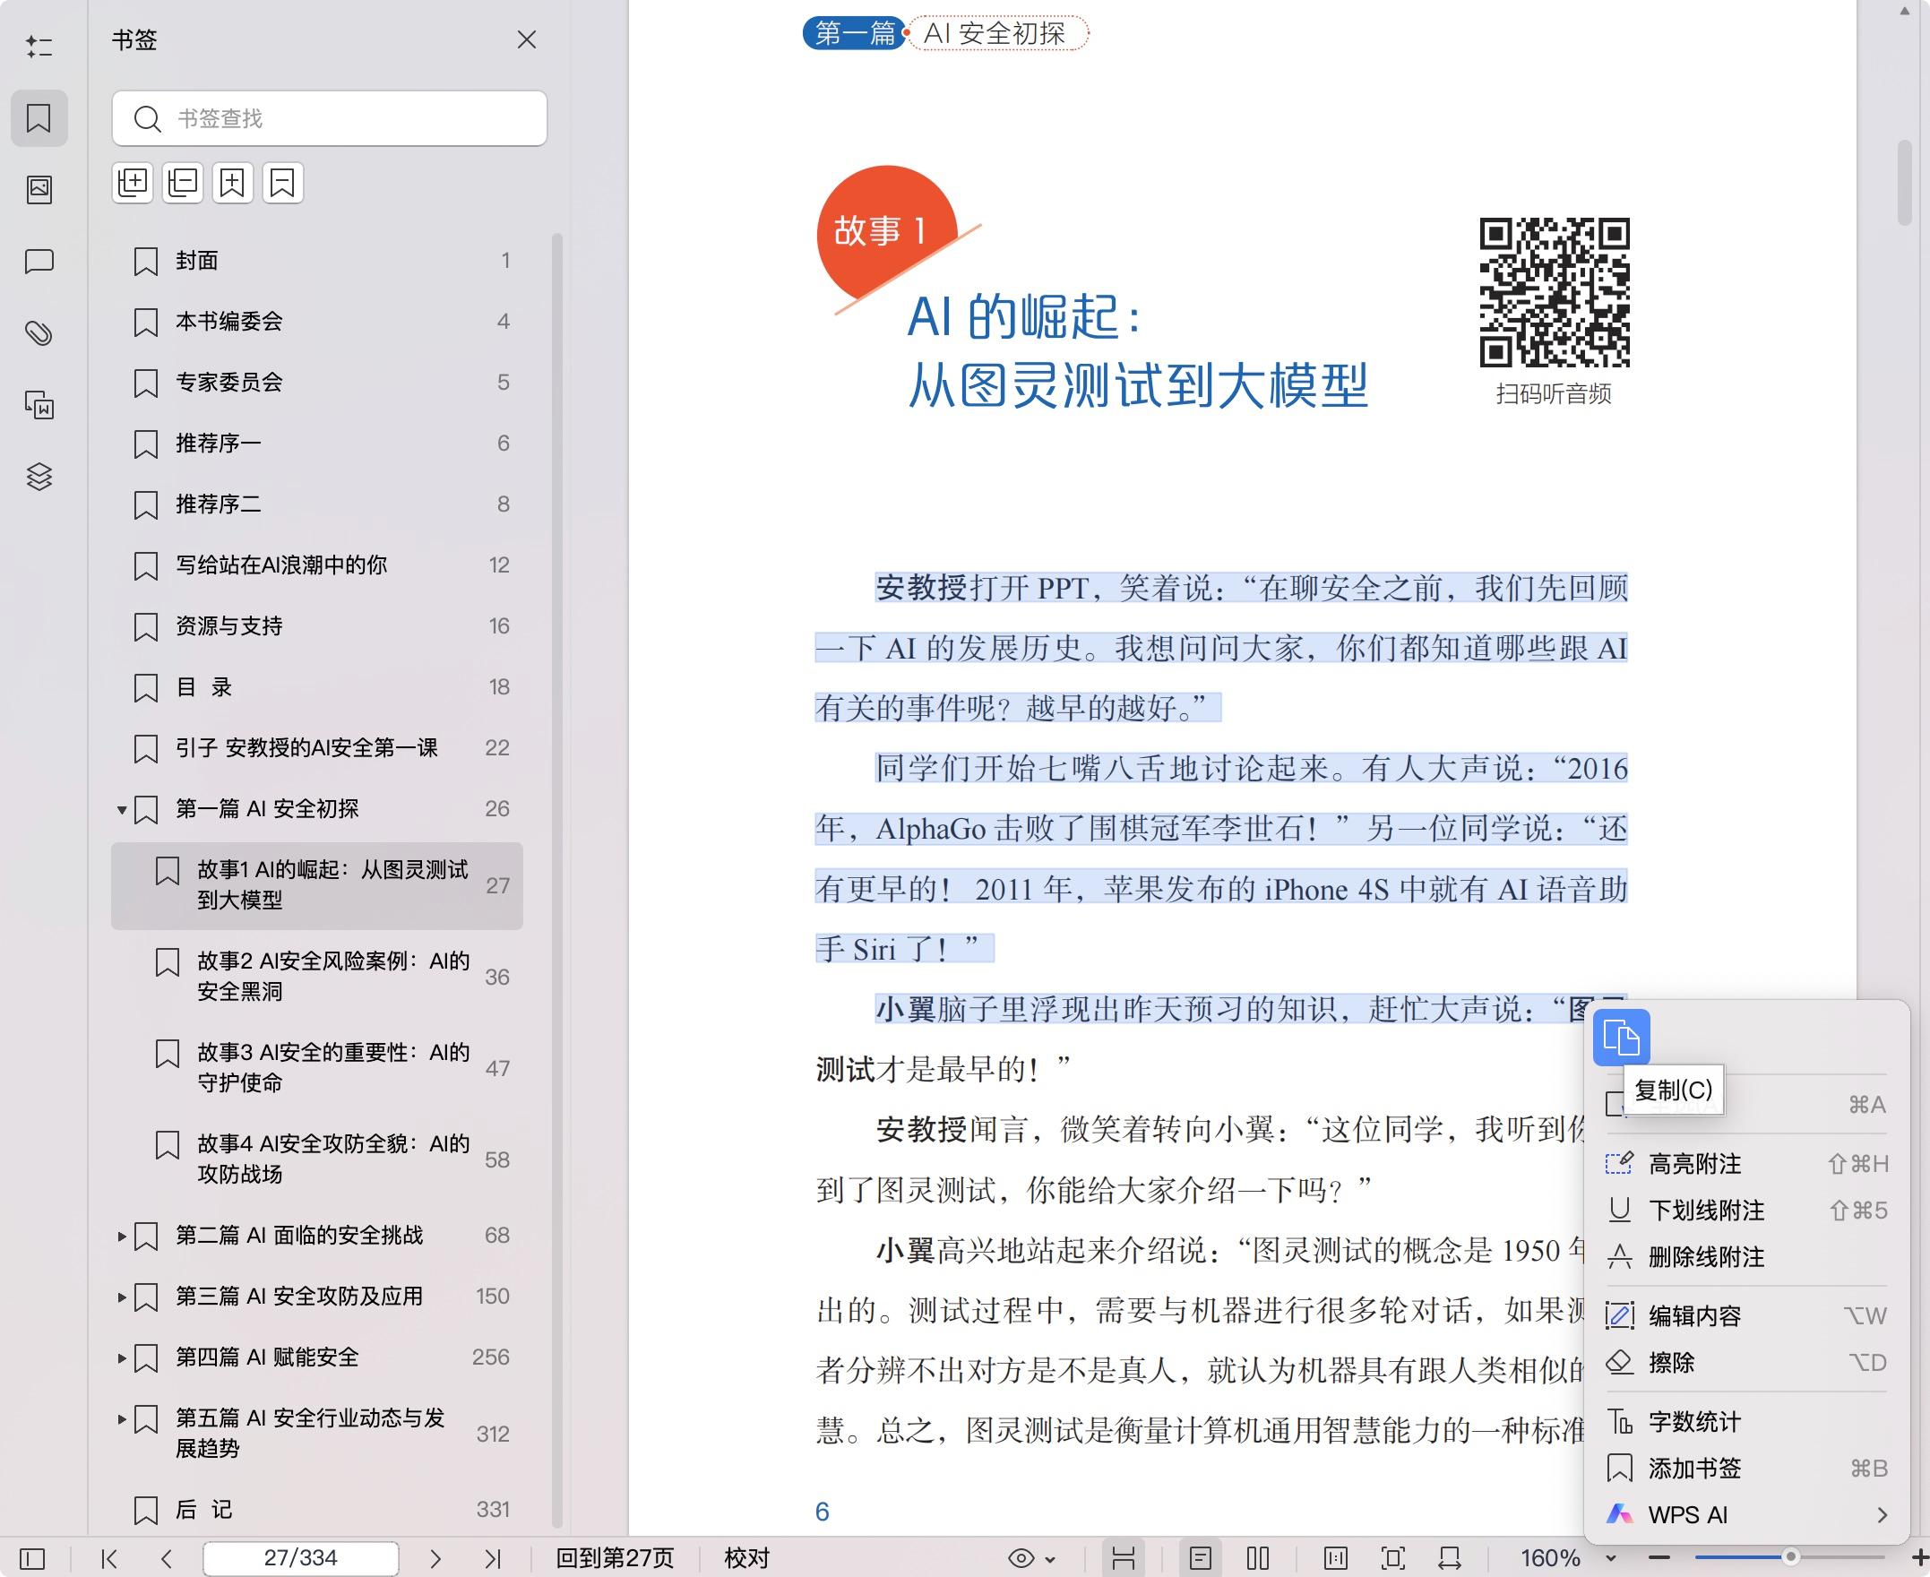Choose 添加书签 in context menu

click(1746, 1468)
